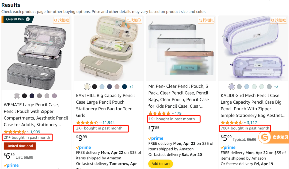
Task: Find similar items for WEMATE pencil case
Action: pyautogui.click(x=62, y=20)
